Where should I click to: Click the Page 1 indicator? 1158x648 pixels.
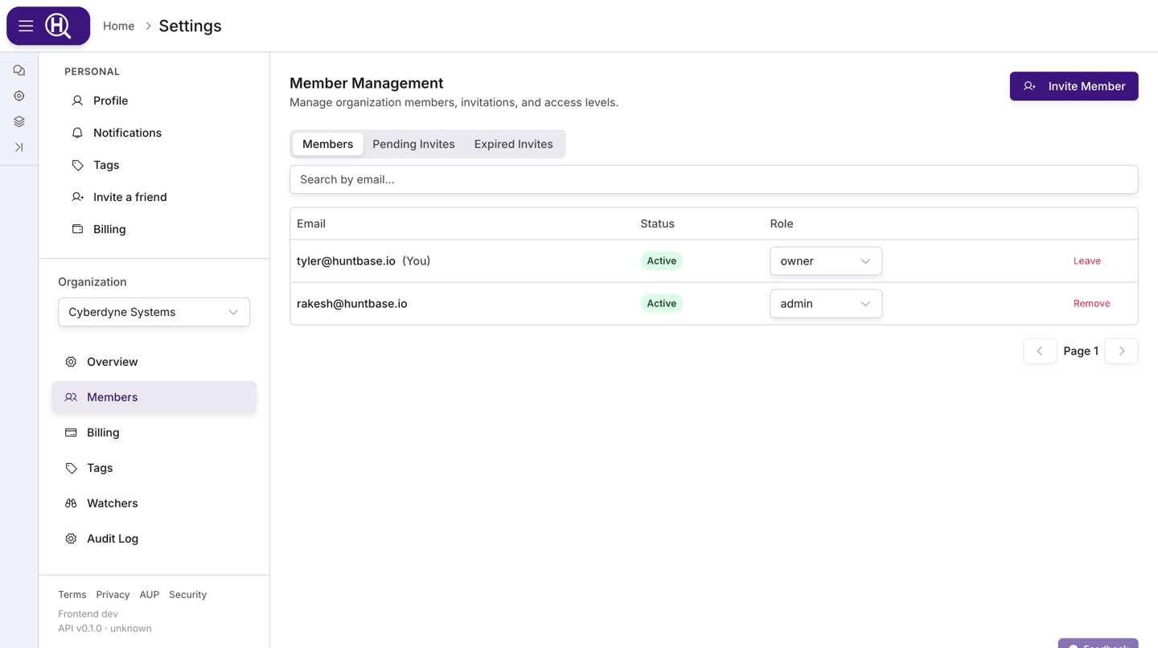pos(1081,351)
